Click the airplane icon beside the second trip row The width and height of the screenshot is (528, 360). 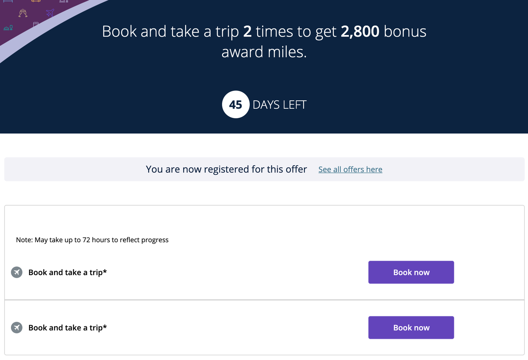(17, 328)
